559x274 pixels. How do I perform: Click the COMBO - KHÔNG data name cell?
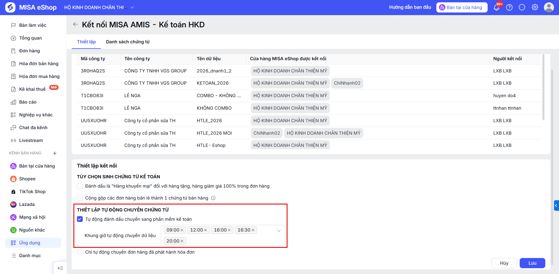click(219, 96)
